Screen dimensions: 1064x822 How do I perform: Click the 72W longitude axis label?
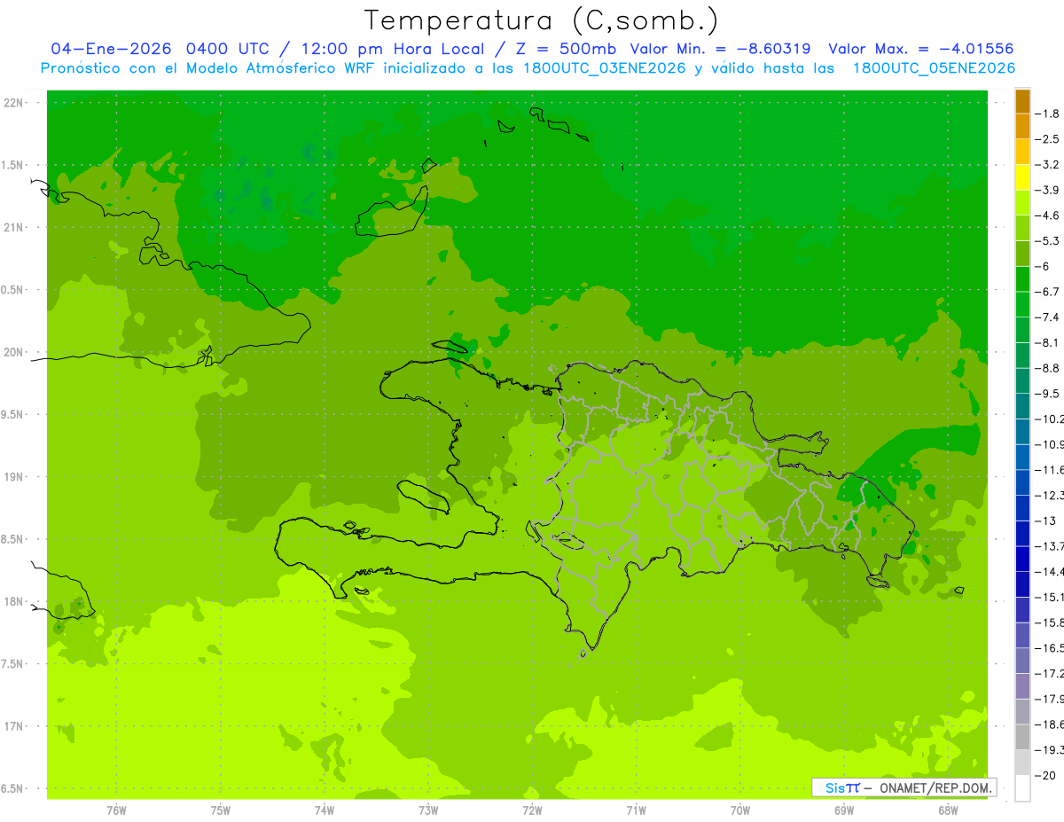point(532,810)
